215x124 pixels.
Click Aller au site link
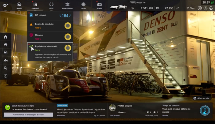pos(201,98)
